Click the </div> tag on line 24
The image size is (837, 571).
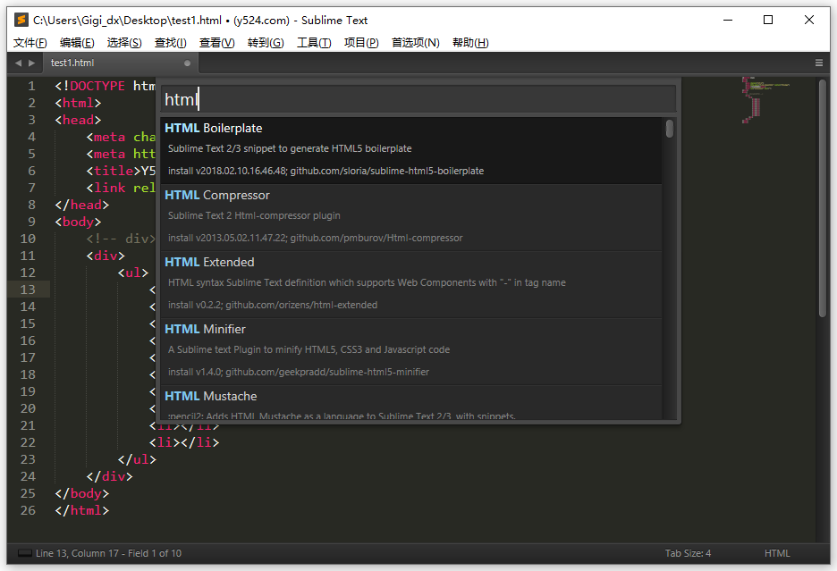pyautogui.click(x=109, y=476)
